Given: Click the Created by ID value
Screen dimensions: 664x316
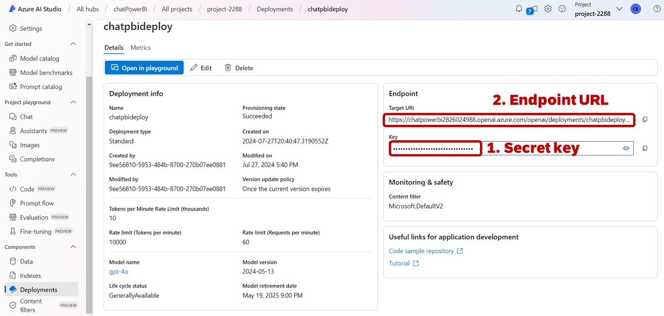Looking at the screenshot, I should (167, 165).
